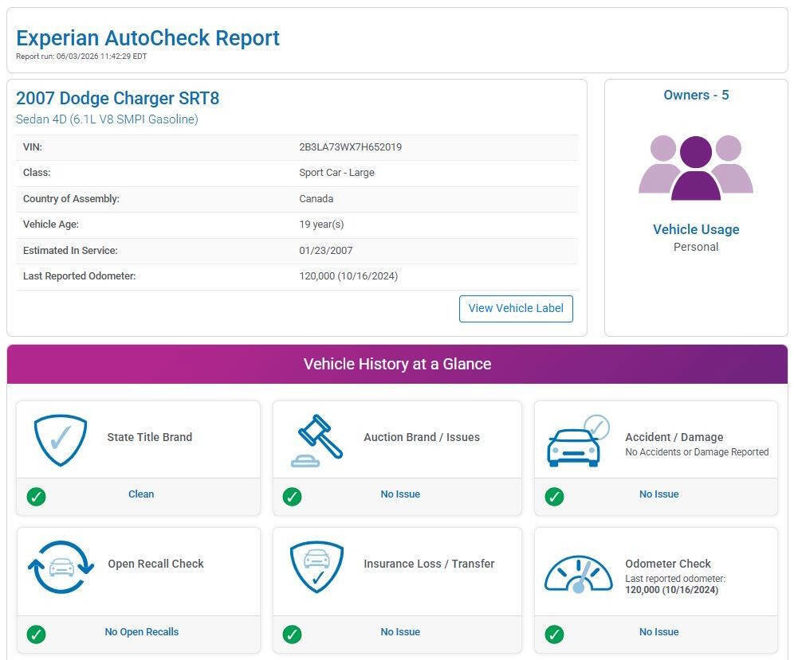Click the Estimated In Service label
This screenshot has height=660, width=794.
coord(70,250)
